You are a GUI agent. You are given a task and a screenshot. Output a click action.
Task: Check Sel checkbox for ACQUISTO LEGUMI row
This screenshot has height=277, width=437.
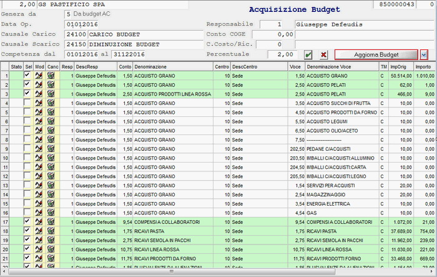(x=27, y=121)
